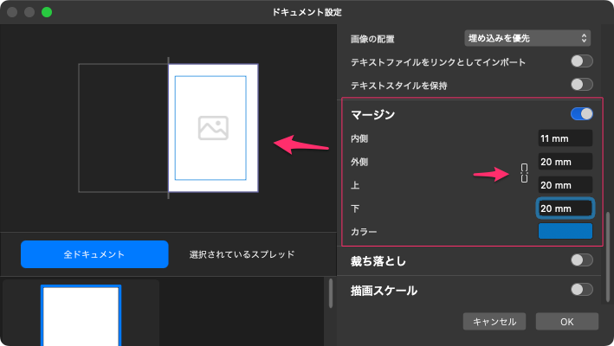Confirm with the OK button
Viewport: 614px width, 346px height.
click(566, 321)
